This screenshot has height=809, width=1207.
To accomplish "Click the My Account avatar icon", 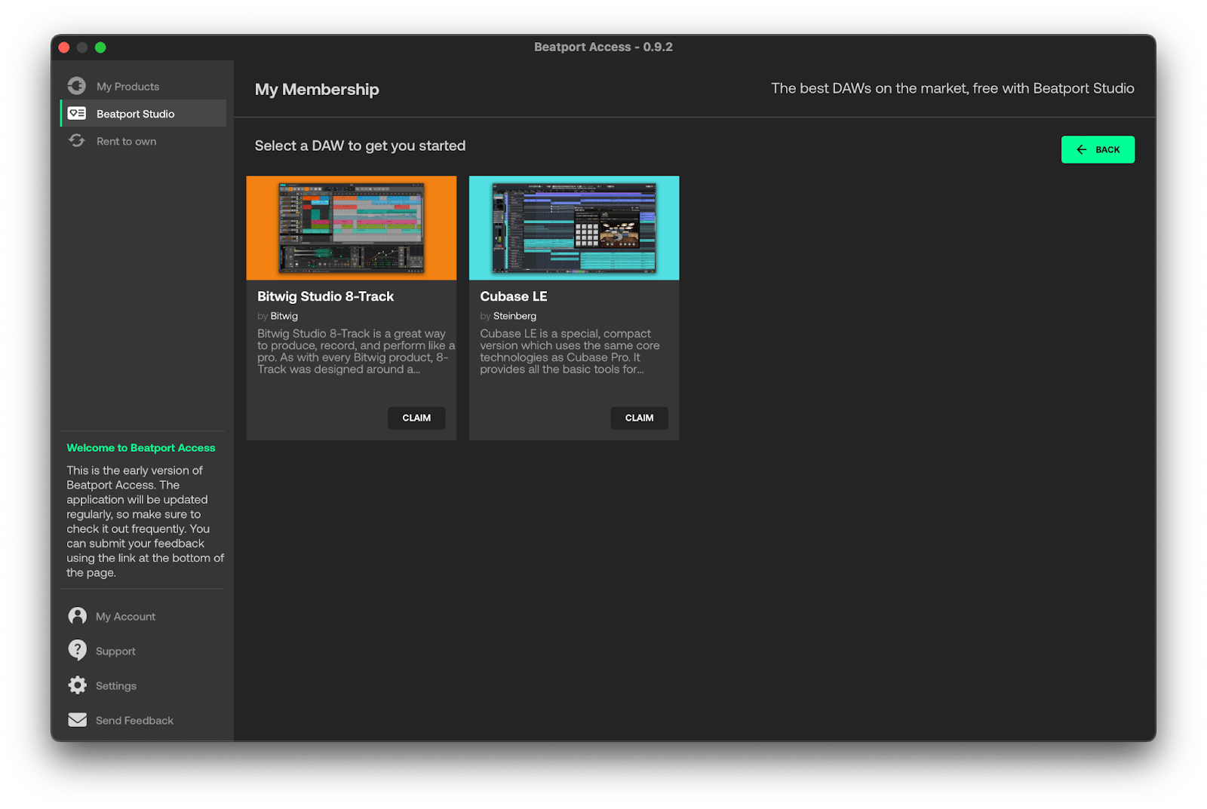I will click(77, 616).
